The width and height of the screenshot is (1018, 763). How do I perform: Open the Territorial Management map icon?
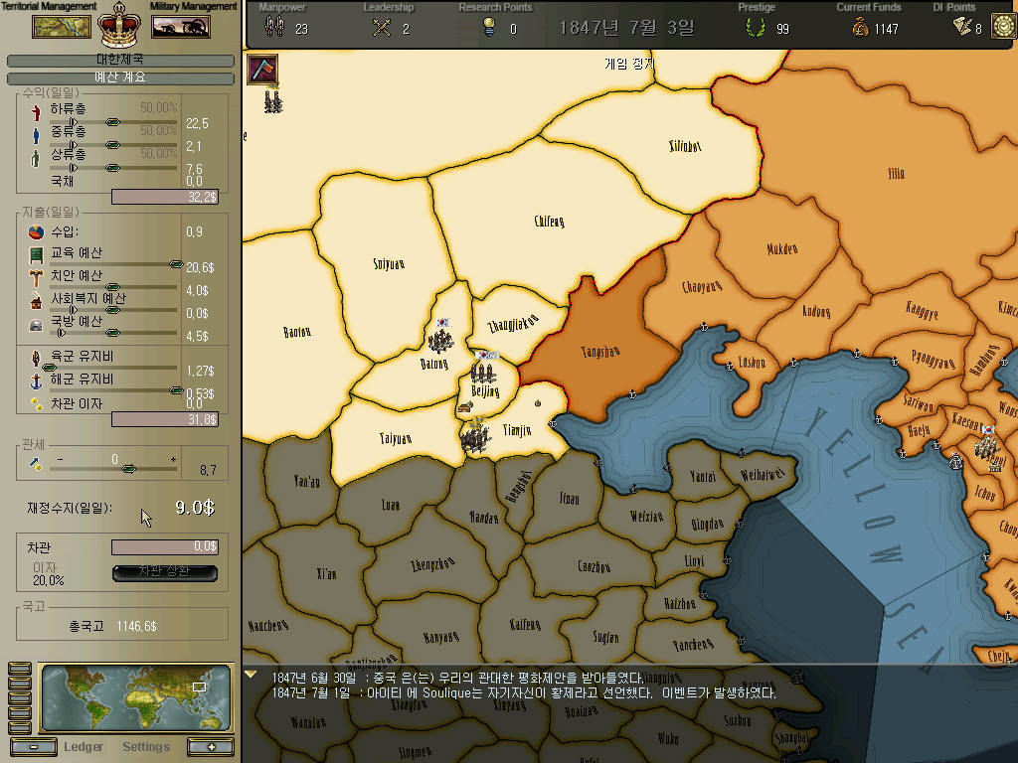pyautogui.click(x=62, y=27)
